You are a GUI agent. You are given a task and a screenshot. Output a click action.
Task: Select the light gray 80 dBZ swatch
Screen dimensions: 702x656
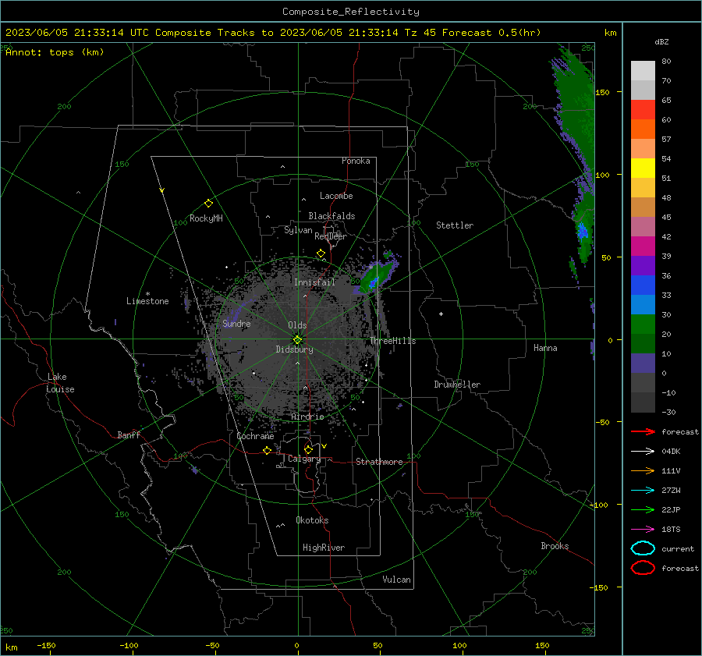(643, 71)
